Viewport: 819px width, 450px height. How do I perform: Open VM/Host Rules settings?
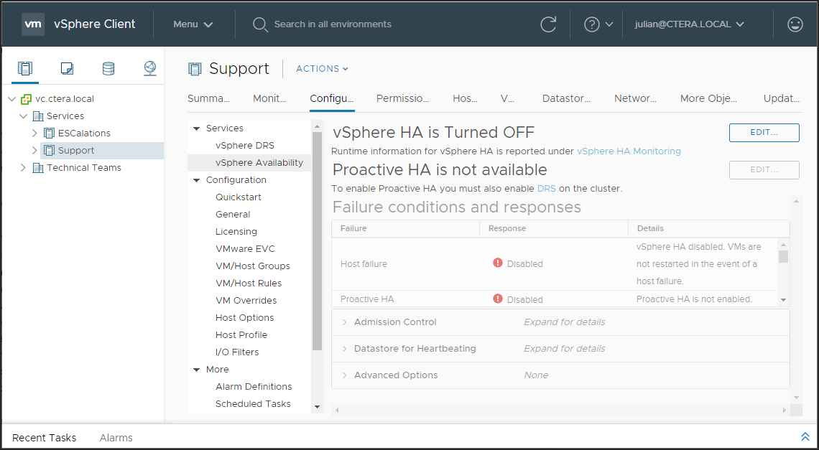coord(248,283)
